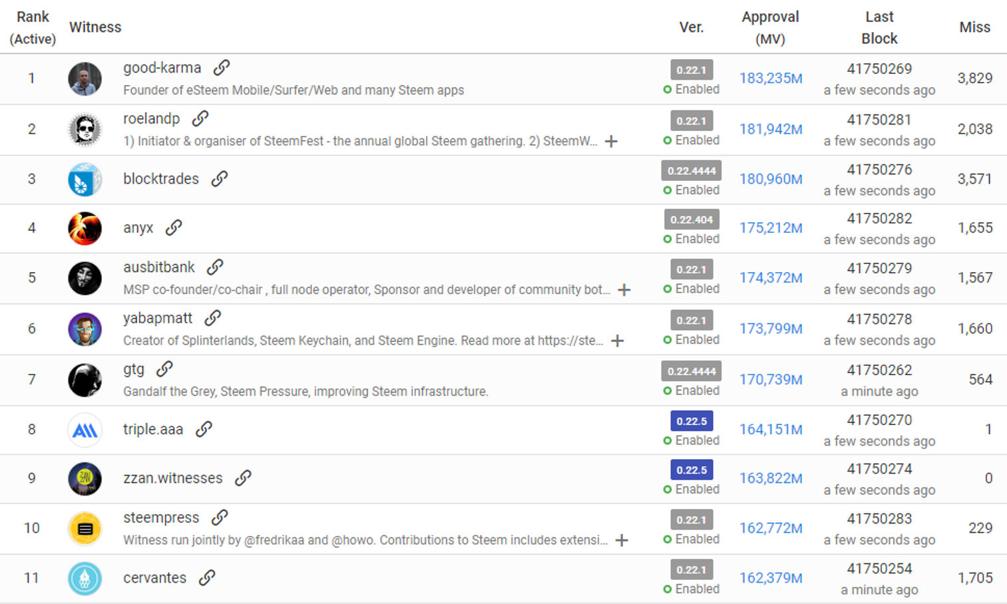Open the triple.aaa logo avatar
1007x604 pixels.
[x=85, y=430]
